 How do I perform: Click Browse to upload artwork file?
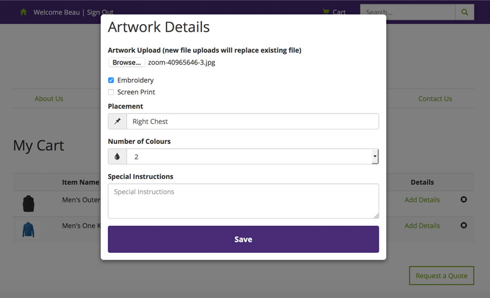126,63
